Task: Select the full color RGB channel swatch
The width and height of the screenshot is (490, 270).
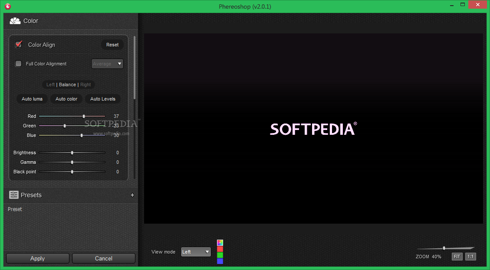Action: click(220, 243)
